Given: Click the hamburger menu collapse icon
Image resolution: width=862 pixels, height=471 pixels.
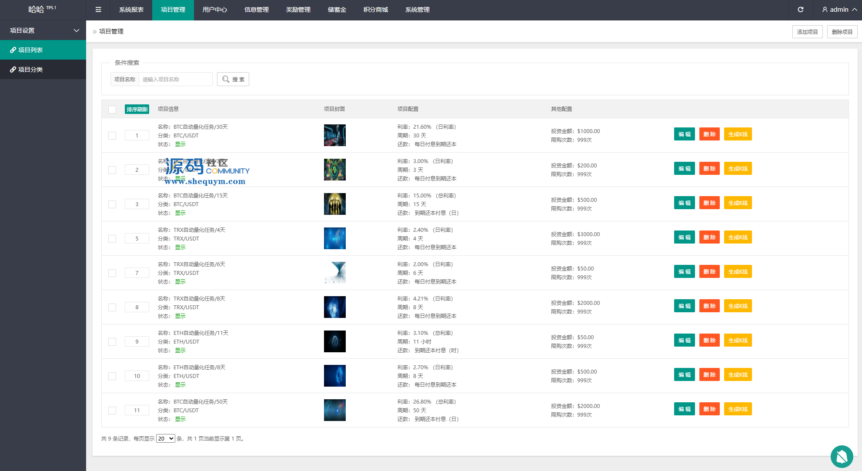Looking at the screenshot, I should tap(98, 10).
